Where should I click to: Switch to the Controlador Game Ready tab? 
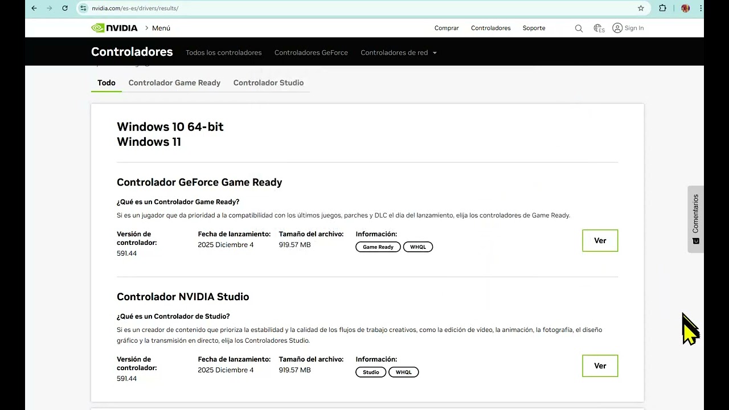174,83
